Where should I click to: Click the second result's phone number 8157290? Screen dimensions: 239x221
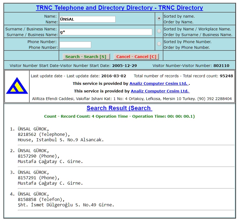[27, 156]
